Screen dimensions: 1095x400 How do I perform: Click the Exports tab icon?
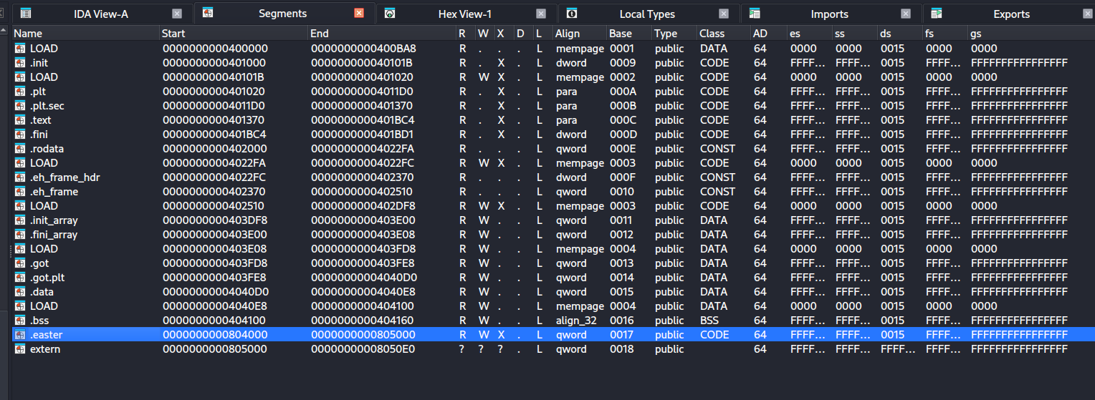click(937, 14)
